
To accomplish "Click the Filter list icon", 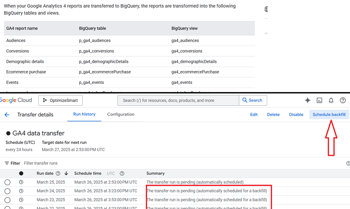I will click(7, 163).
